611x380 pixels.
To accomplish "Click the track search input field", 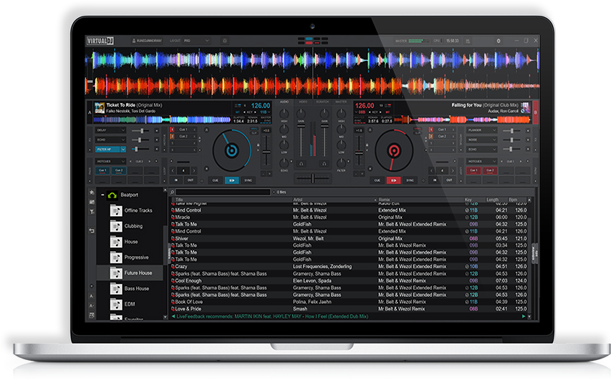I will pos(223,193).
